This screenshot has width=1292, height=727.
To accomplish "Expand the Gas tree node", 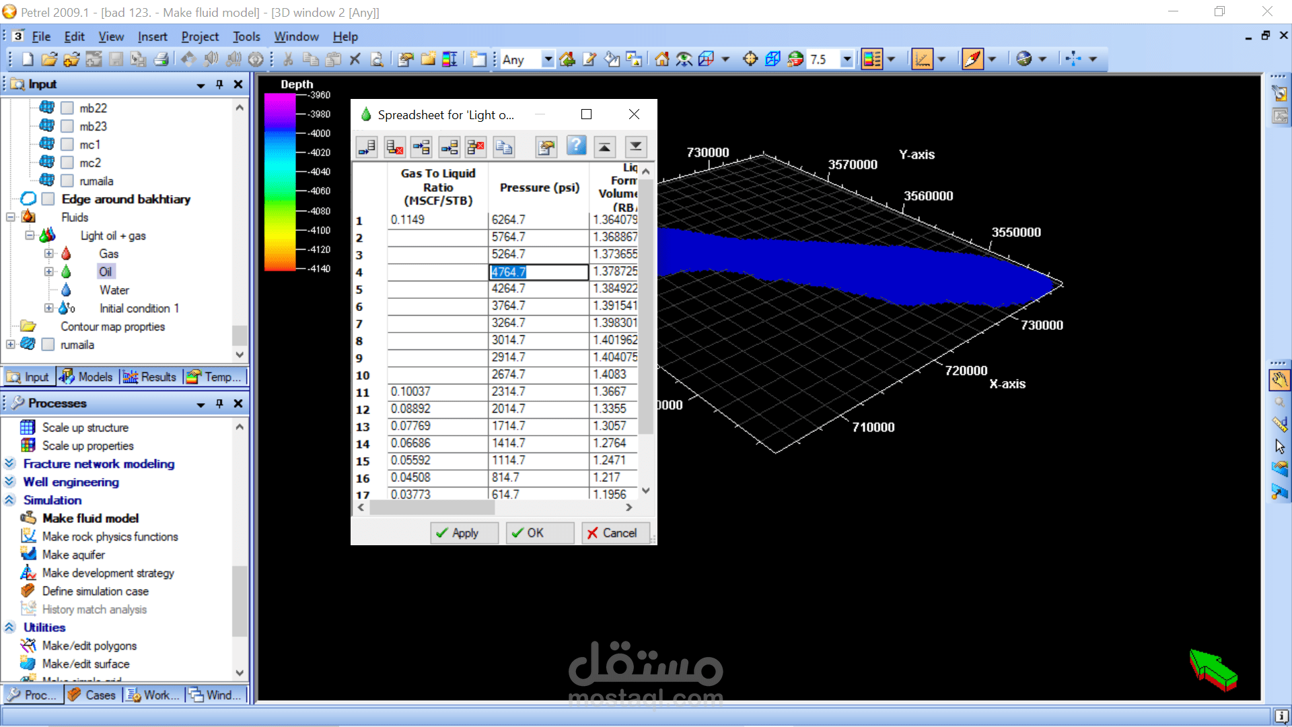I will (x=48, y=253).
